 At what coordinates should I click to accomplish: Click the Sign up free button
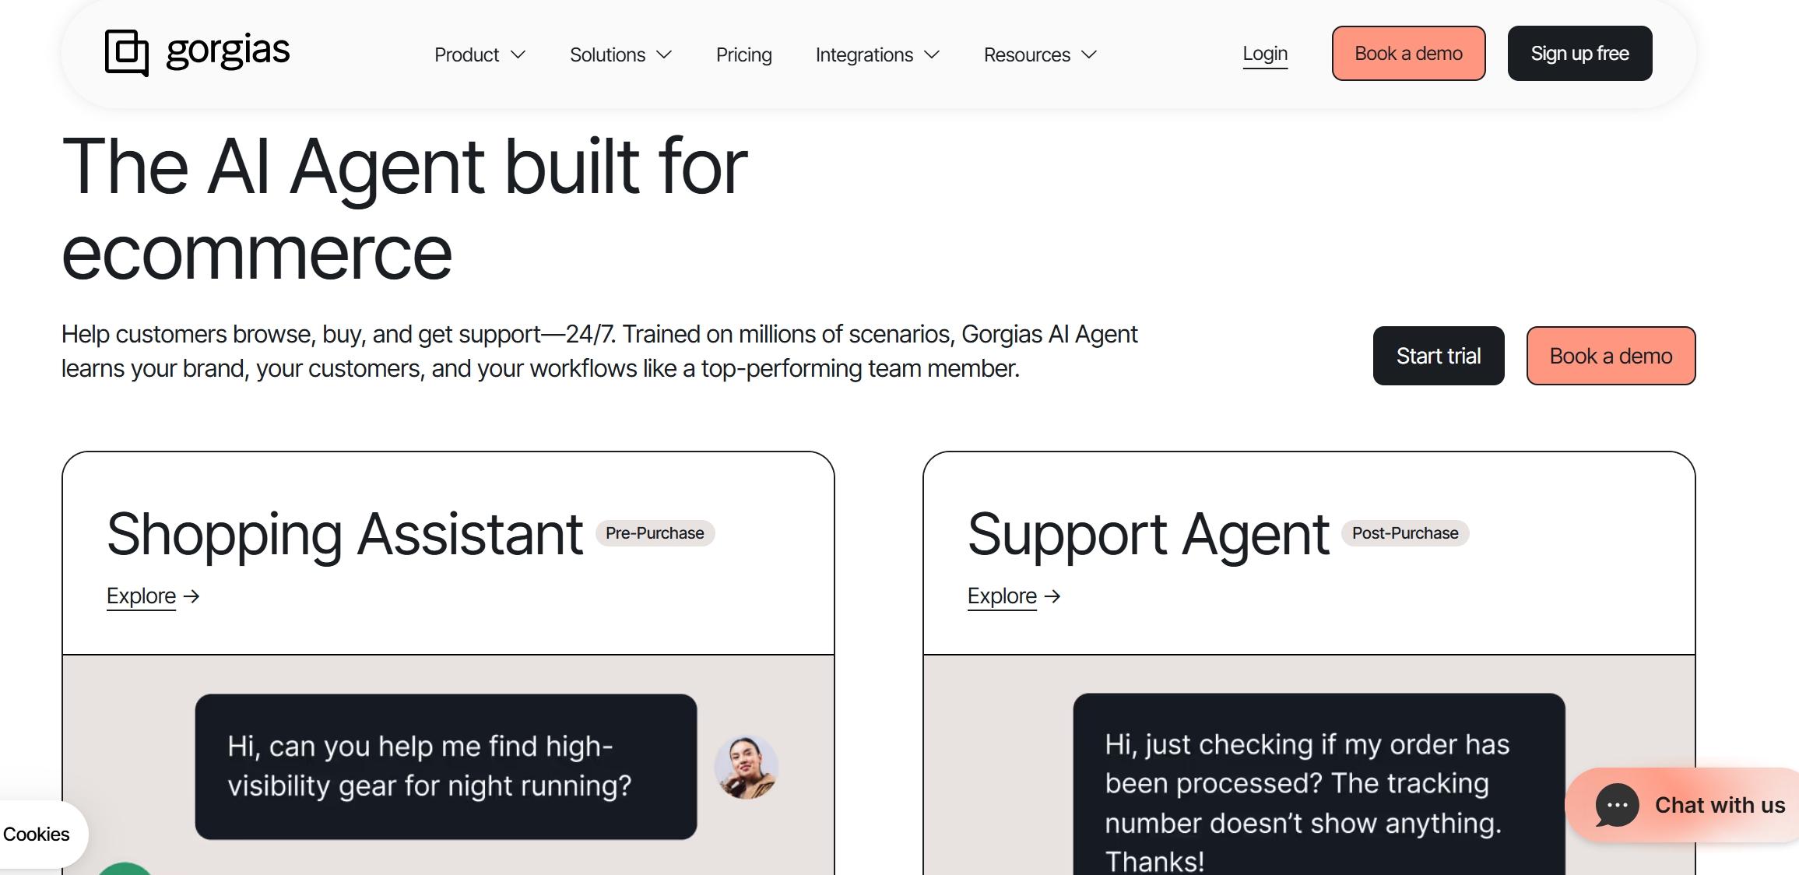[1579, 53]
